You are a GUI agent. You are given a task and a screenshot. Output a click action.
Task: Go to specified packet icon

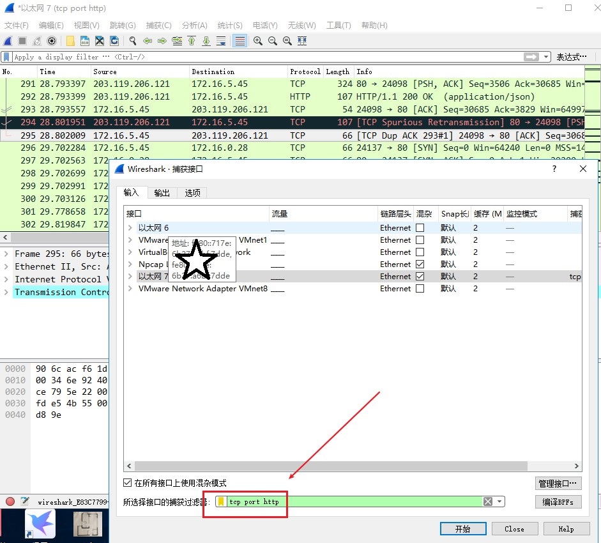177,41
